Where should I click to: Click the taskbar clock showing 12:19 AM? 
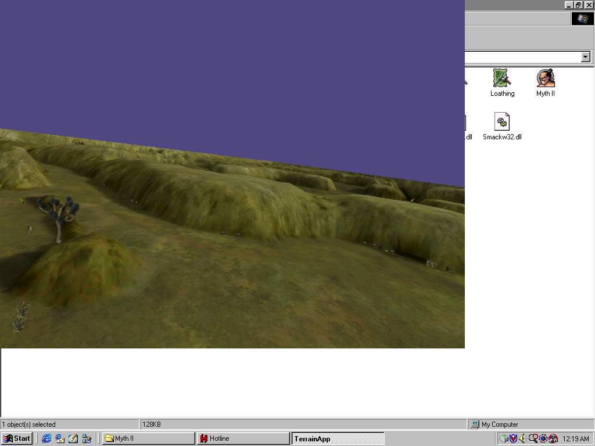[x=575, y=439]
